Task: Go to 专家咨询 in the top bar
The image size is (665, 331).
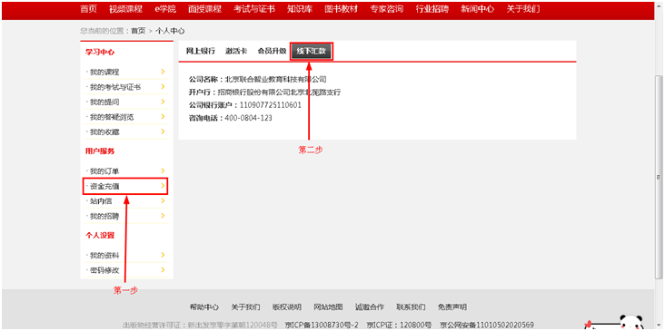Action: pos(386,9)
